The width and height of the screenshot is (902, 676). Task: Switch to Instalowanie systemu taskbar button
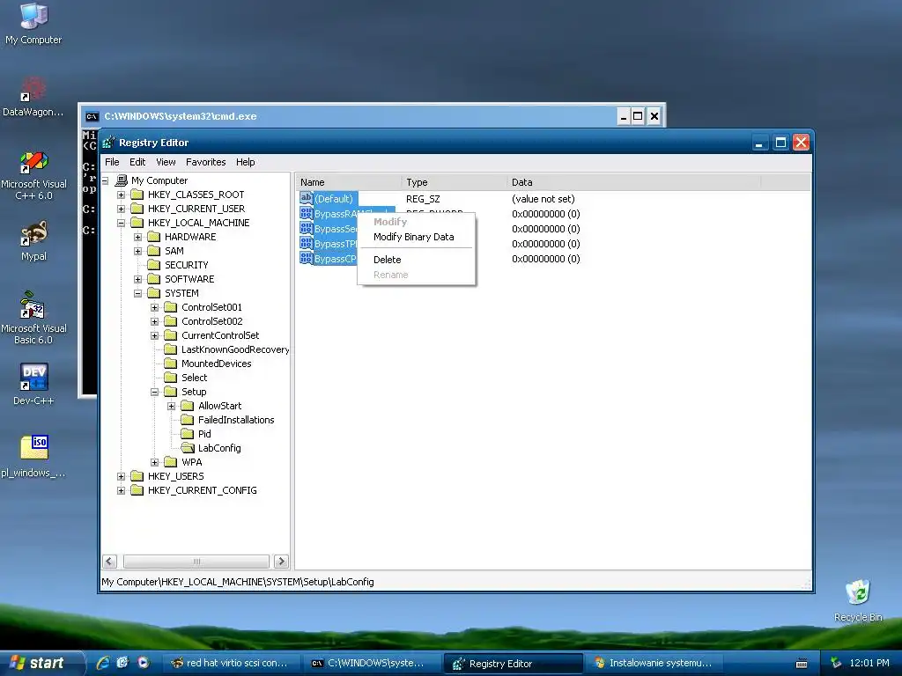click(655, 663)
